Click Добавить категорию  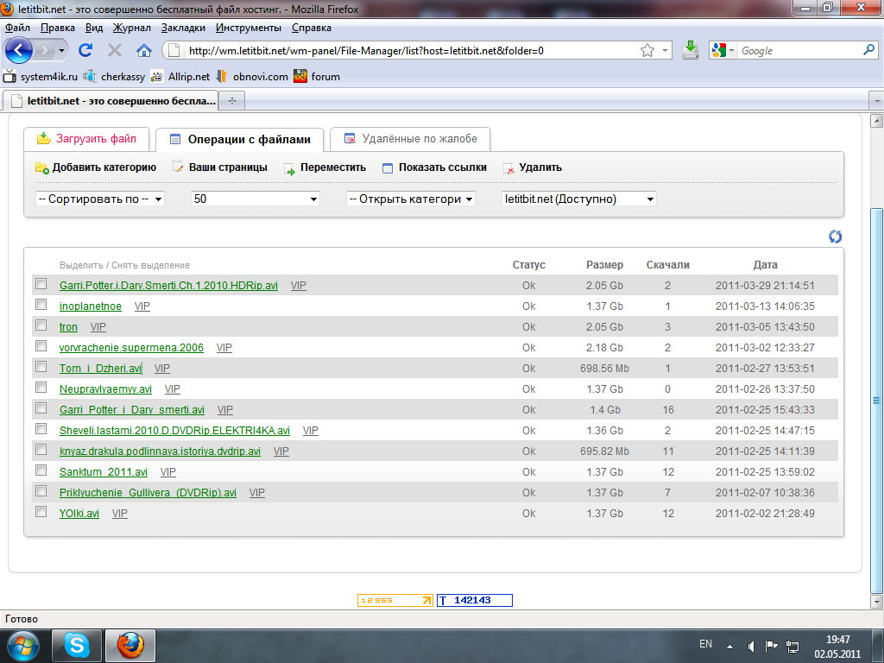(96, 167)
